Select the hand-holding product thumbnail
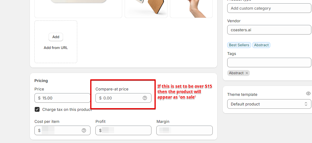Screen dimensions: 312x143 pyautogui.click(x=191, y=9)
